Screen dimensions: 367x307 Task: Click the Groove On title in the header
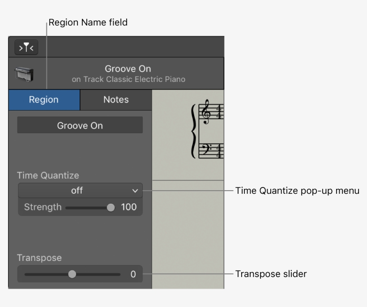[x=128, y=68]
